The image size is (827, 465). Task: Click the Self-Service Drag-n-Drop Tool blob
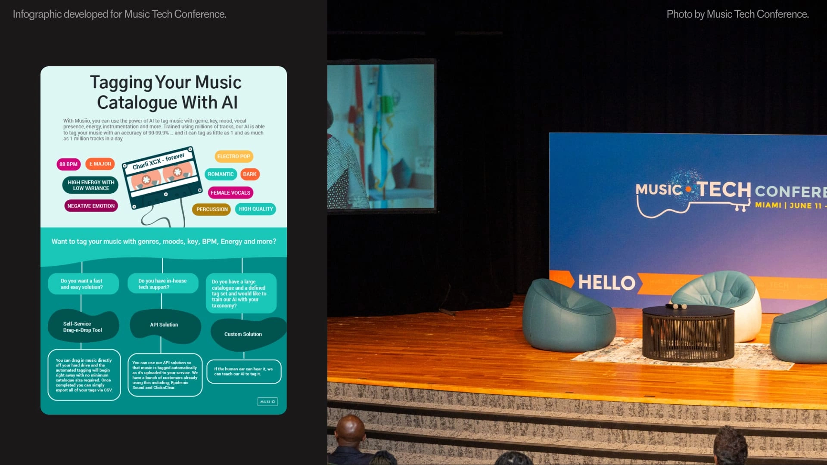click(83, 327)
